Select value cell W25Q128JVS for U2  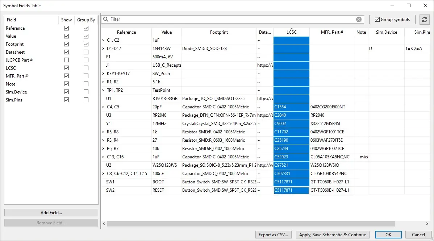point(167,165)
